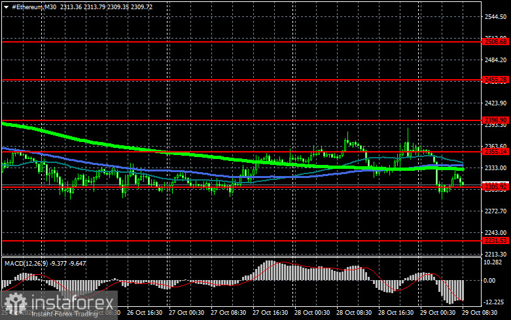Select the red 2508.68 price level label
This screenshot has width=511, height=320.
tap(496, 42)
